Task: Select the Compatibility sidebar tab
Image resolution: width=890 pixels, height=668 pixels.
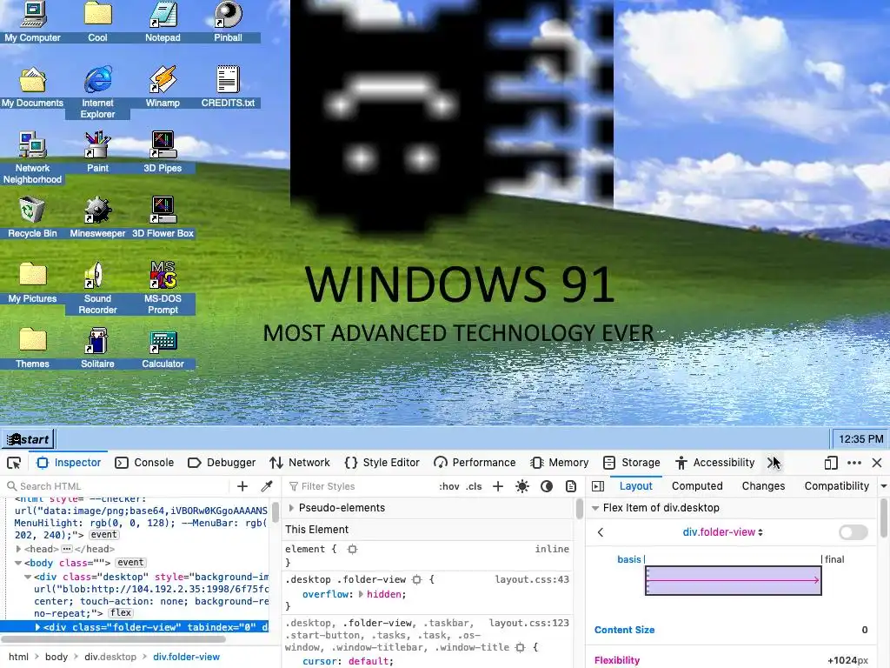Action: tap(837, 486)
